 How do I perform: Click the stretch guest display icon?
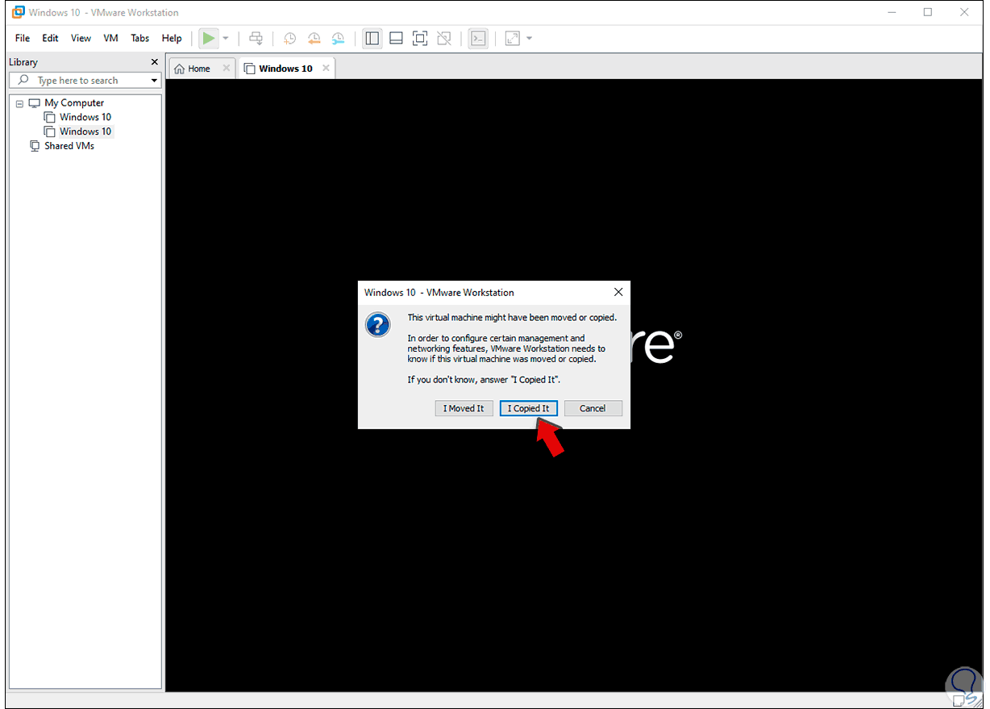point(513,38)
